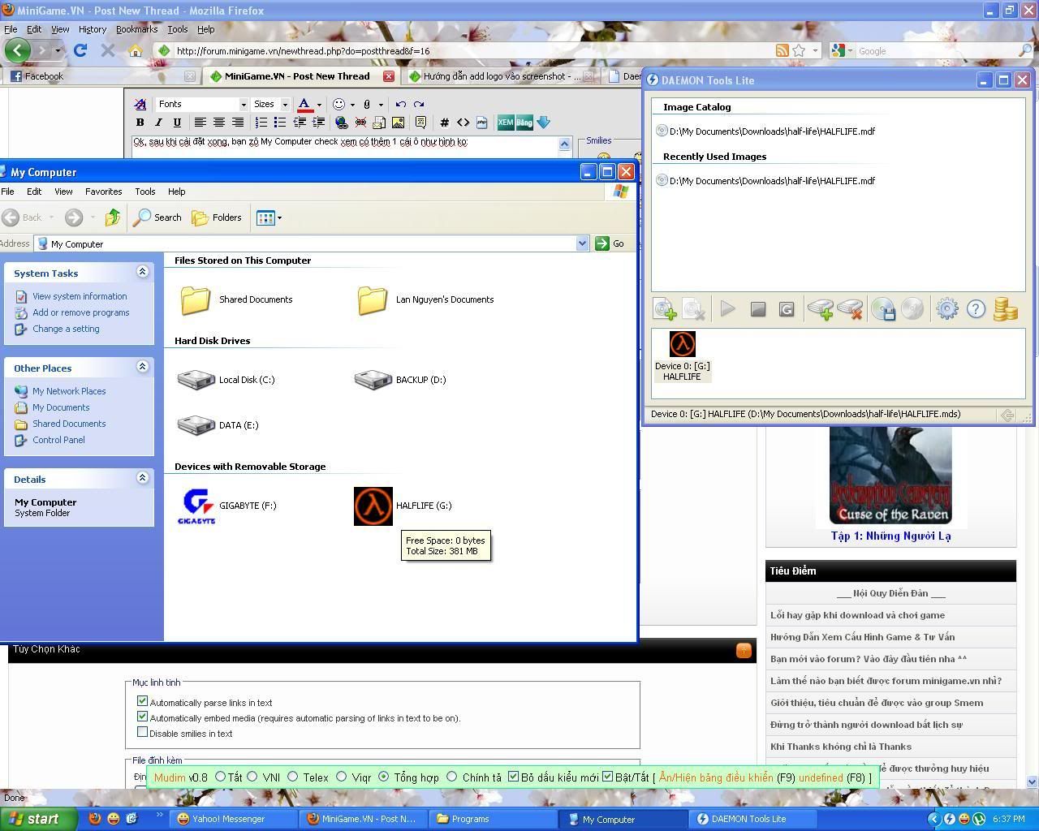The image size is (1039, 831).
Task: Click Make disc image icon in DAEMON Tools
Action: (883, 309)
